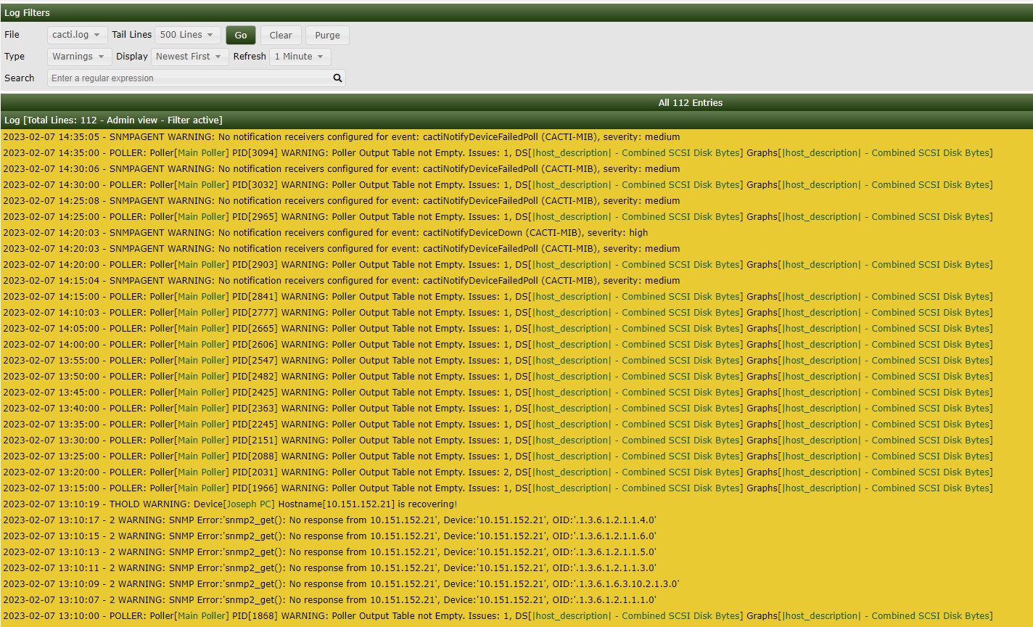Open DS Combined SCSI Disk Bytes link at 13:15:00
Image resolution: width=1033 pixels, height=627 pixels.
(x=636, y=488)
